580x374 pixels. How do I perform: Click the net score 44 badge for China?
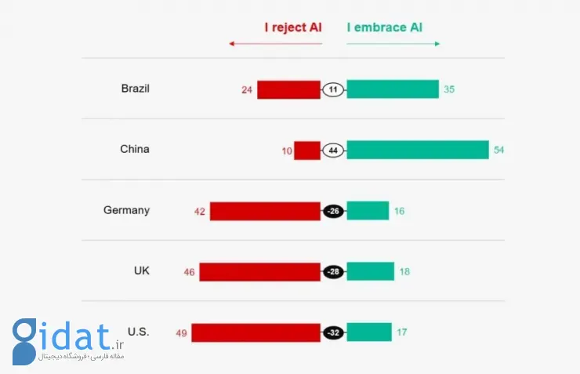(333, 150)
